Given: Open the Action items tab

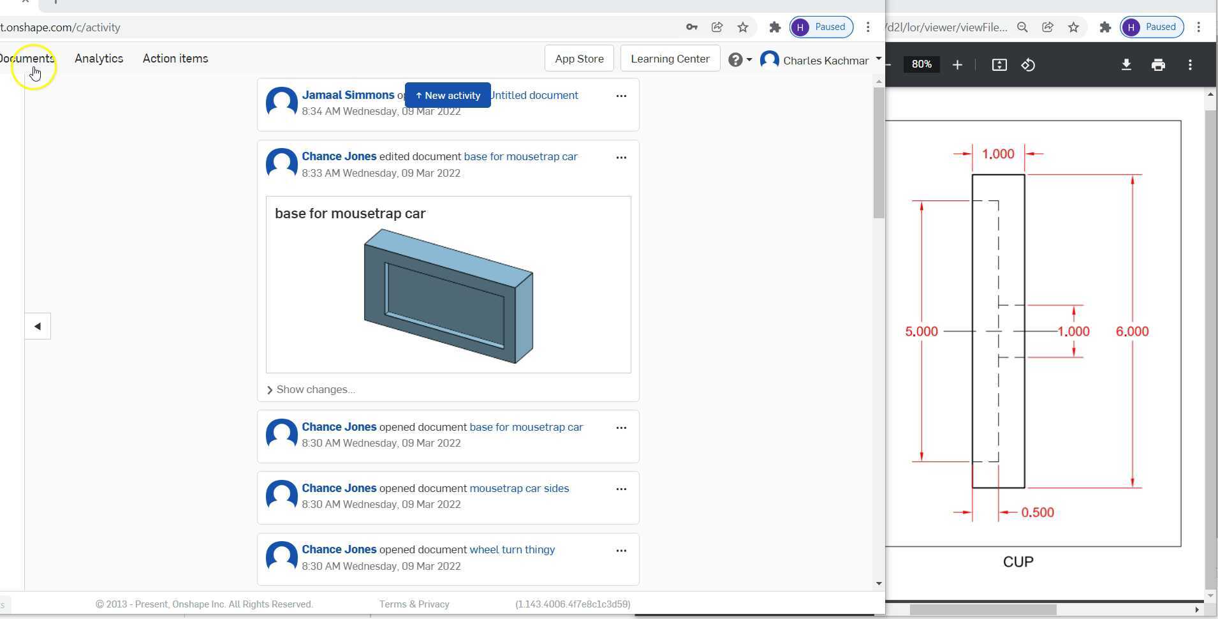Looking at the screenshot, I should tap(175, 59).
